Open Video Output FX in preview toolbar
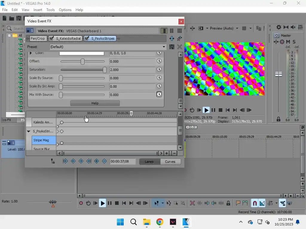Screen dimensions: 306x229 tap(192, 28)
